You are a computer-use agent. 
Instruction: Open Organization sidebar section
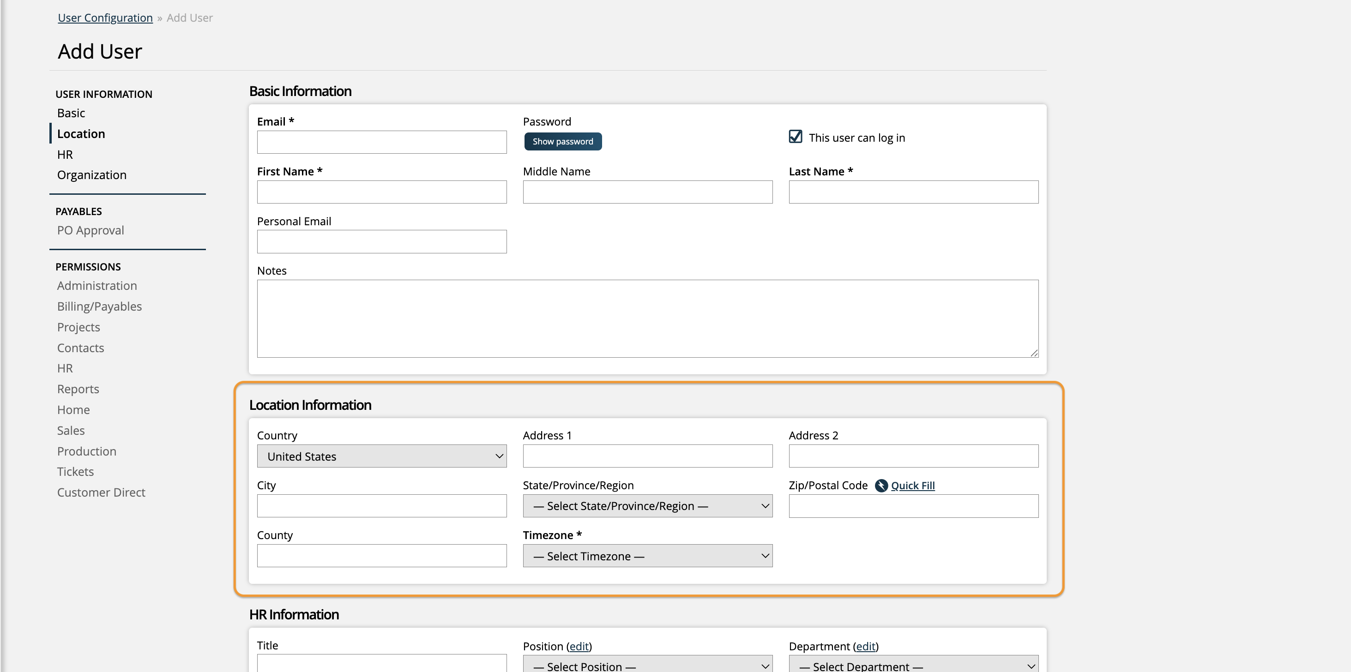pyautogui.click(x=92, y=175)
